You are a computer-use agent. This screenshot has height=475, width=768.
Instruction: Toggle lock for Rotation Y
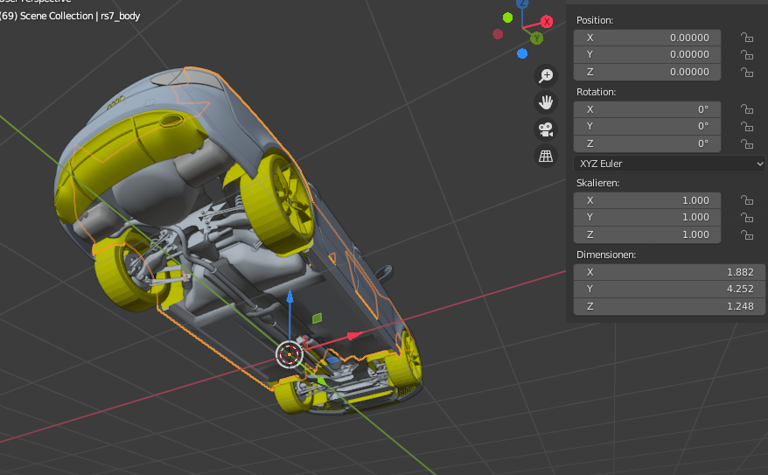(746, 127)
